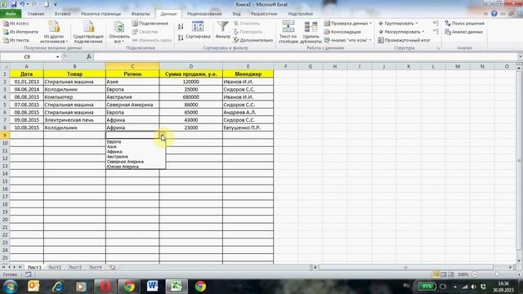
Task: Open Solver (Поиск решения)
Action: point(465,24)
